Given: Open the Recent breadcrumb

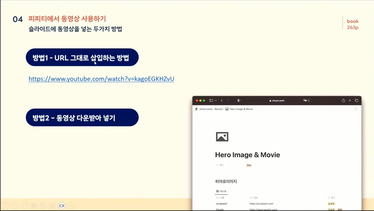Looking at the screenshot, I should click(x=218, y=109).
